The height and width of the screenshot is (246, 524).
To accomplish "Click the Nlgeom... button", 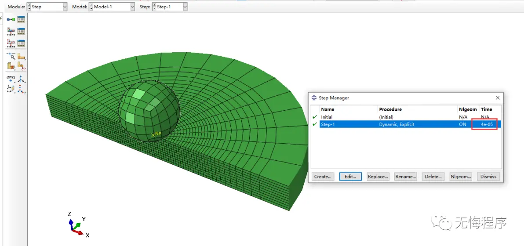I will point(461,177).
